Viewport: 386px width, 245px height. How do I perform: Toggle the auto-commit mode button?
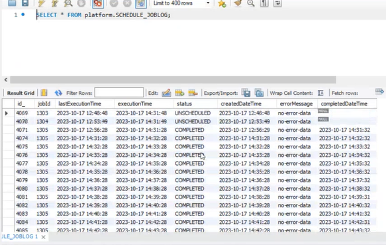point(141,3)
